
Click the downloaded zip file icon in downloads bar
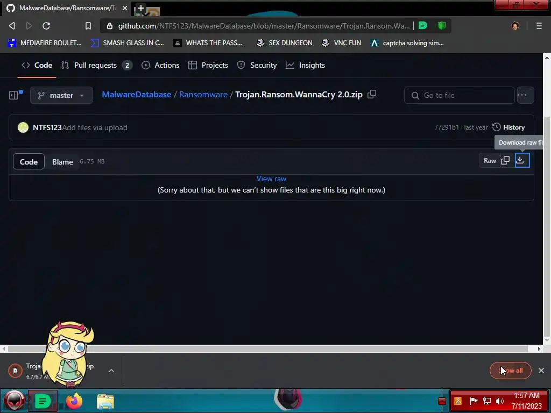click(x=16, y=371)
